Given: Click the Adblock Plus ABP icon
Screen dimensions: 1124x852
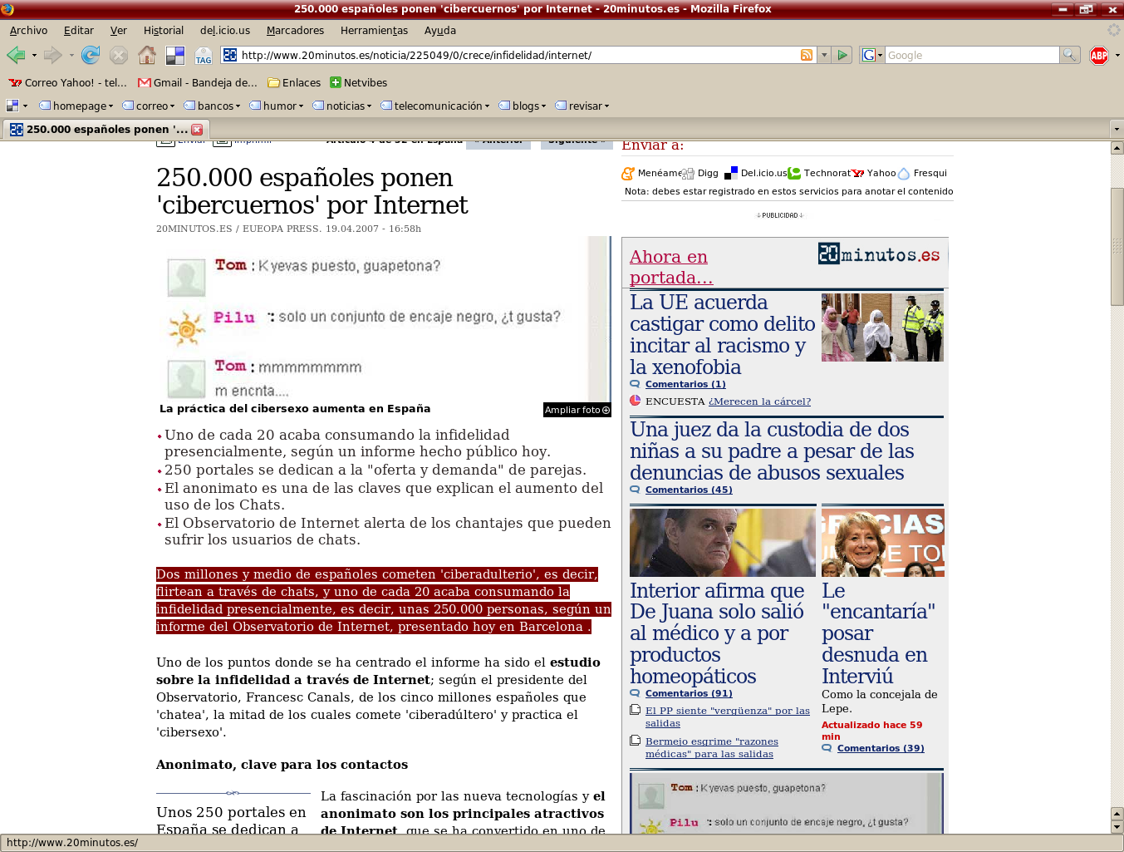Looking at the screenshot, I should [x=1099, y=56].
